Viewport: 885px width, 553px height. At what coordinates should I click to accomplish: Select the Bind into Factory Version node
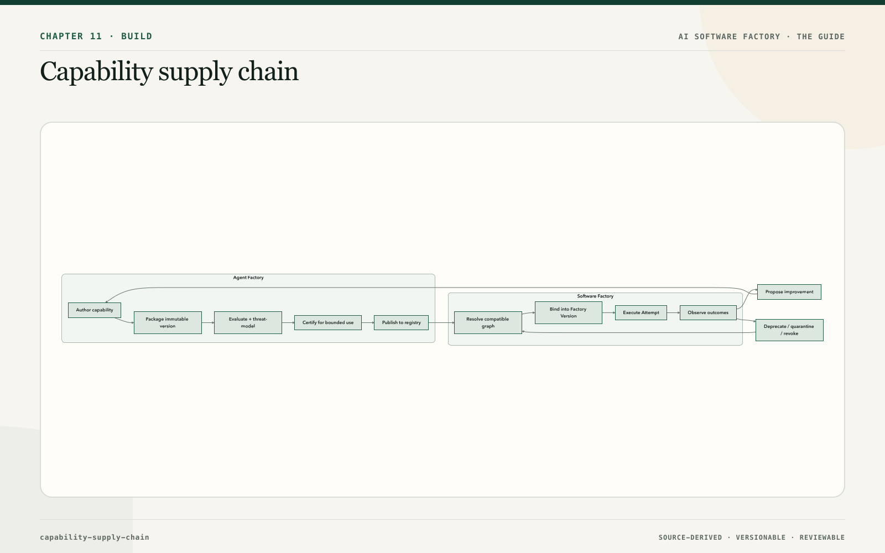click(x=568, y=312)
